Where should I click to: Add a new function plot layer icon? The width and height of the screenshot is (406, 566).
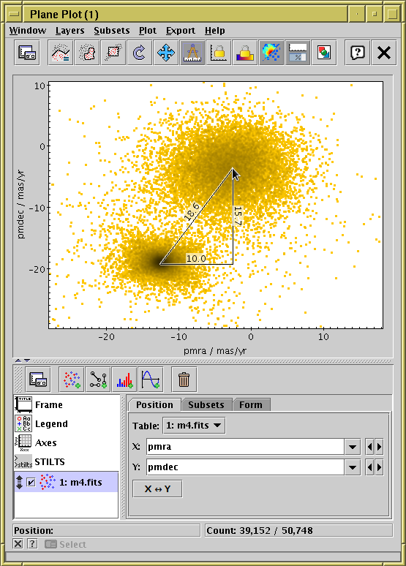click(151, 380)
